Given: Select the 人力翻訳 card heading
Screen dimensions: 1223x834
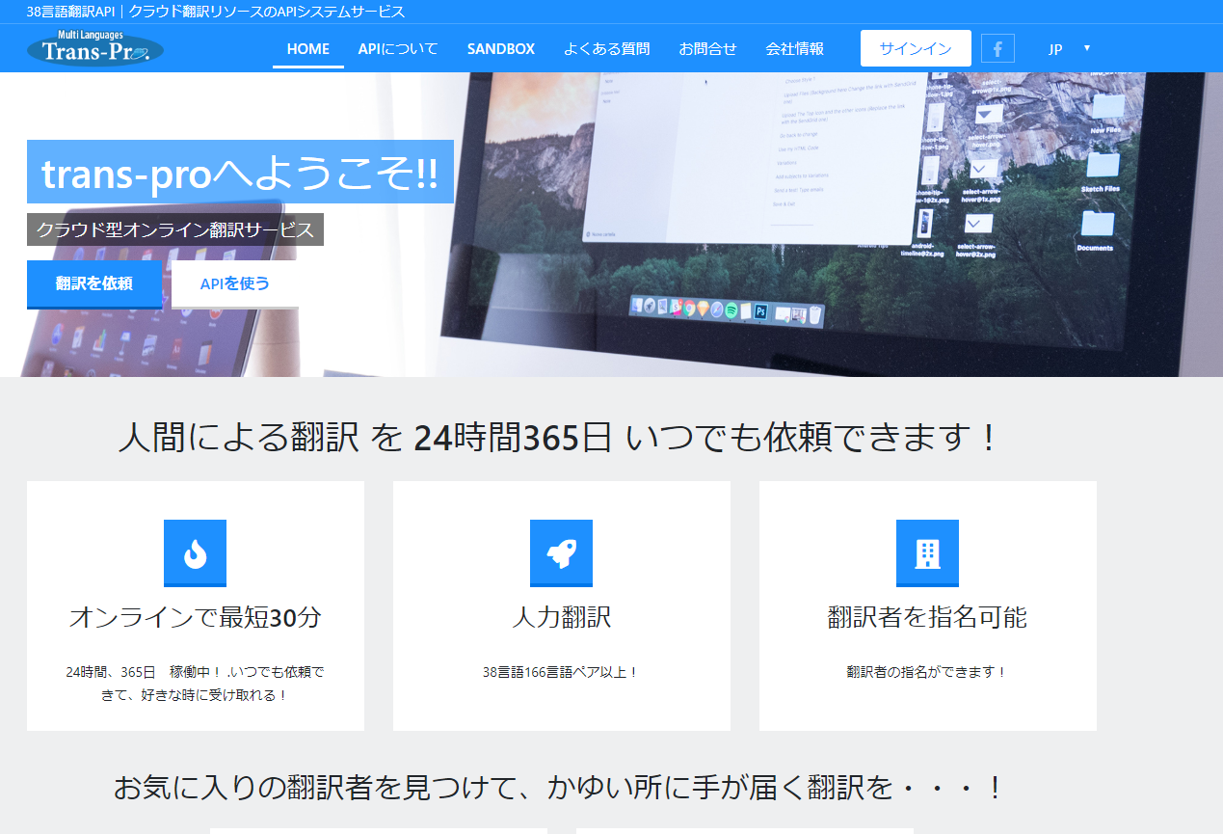Looking at the screenshot, I should coord(561,618).
